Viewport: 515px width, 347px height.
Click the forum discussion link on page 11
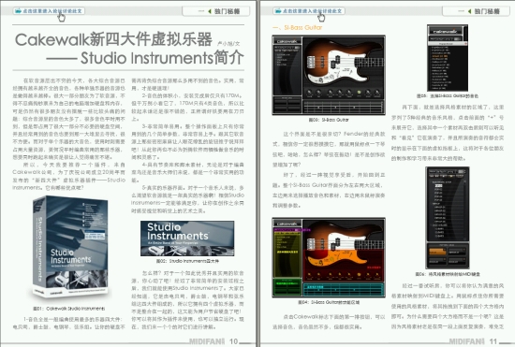[x=309, y=11]
